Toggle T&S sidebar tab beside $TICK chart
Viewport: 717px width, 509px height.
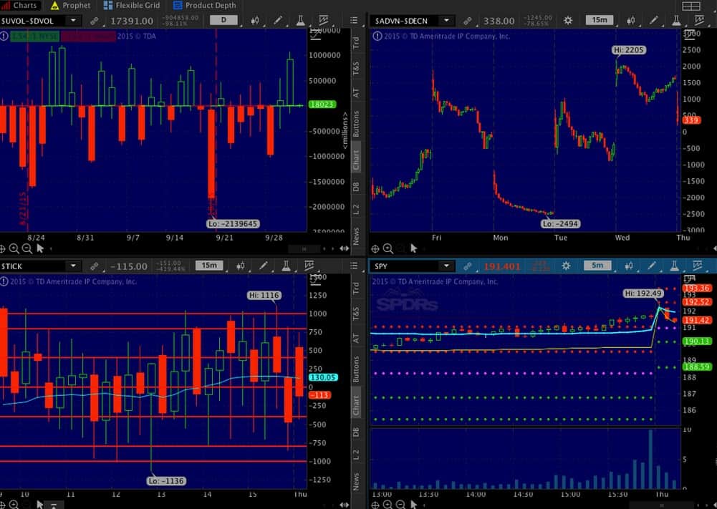tap(356, 314)
